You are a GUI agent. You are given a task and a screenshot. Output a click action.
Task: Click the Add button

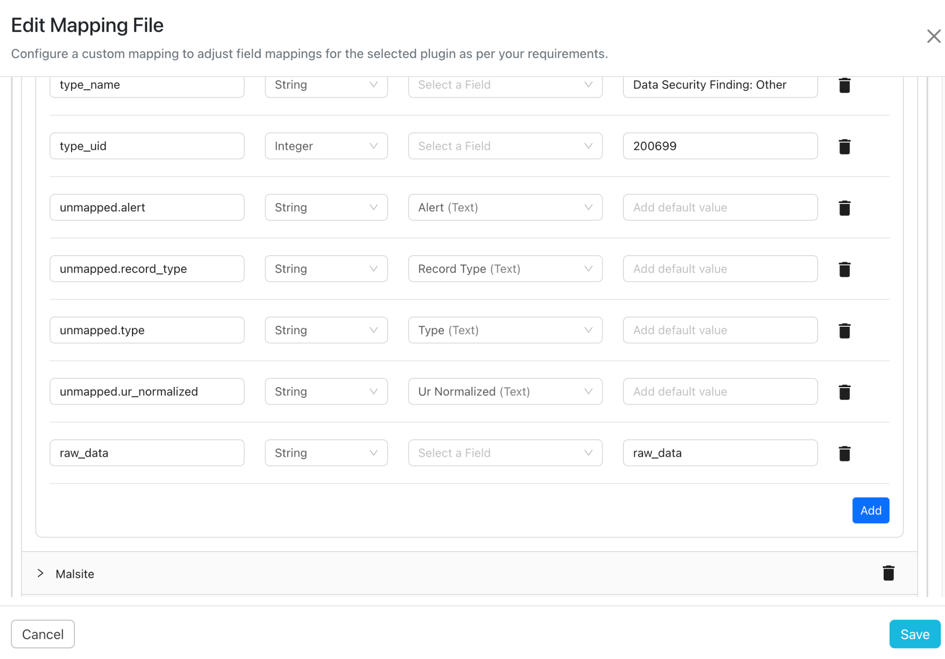pyautogui.click(x=871, y=510)
